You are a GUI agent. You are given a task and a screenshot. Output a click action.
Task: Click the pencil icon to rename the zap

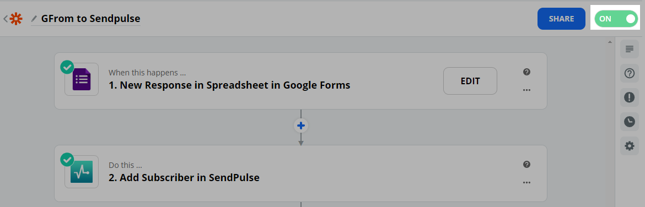pyautogui.click(x=34, y=19)
